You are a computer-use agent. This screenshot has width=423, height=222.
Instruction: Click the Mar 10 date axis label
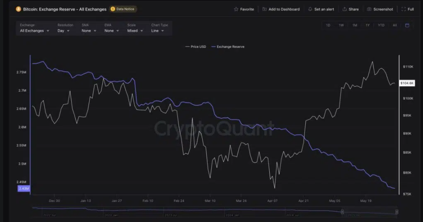click(210, 201)
